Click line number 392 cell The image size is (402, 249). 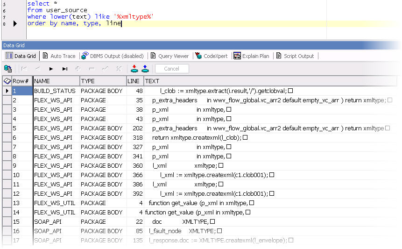pyautogui.click(x=135, y=193)
